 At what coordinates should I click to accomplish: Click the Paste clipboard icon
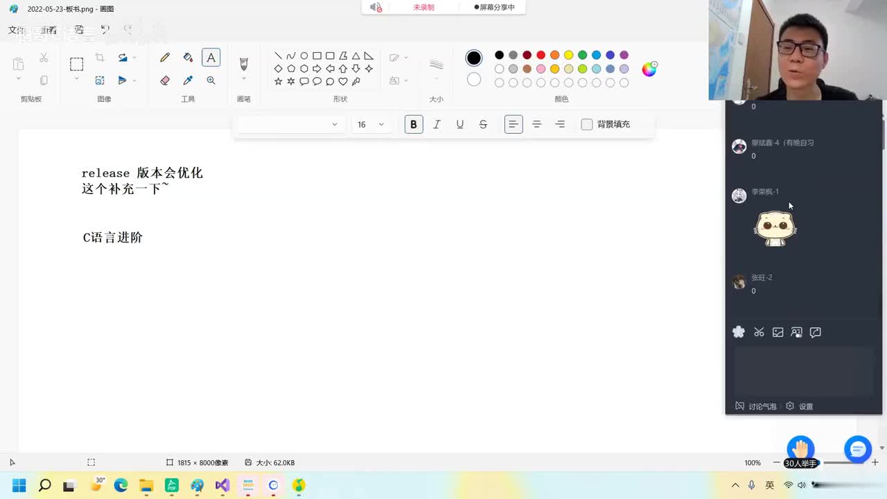(x=19, y=64)
